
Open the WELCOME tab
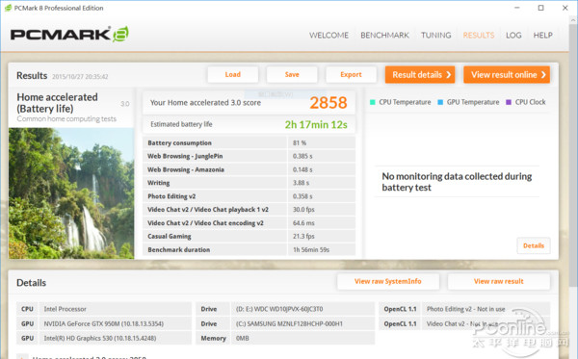[x=328, y=36]
